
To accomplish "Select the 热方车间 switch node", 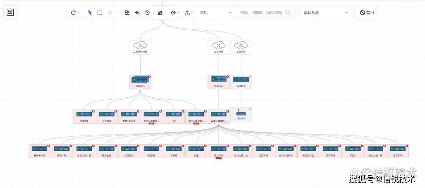I will [x=398, y=151].
